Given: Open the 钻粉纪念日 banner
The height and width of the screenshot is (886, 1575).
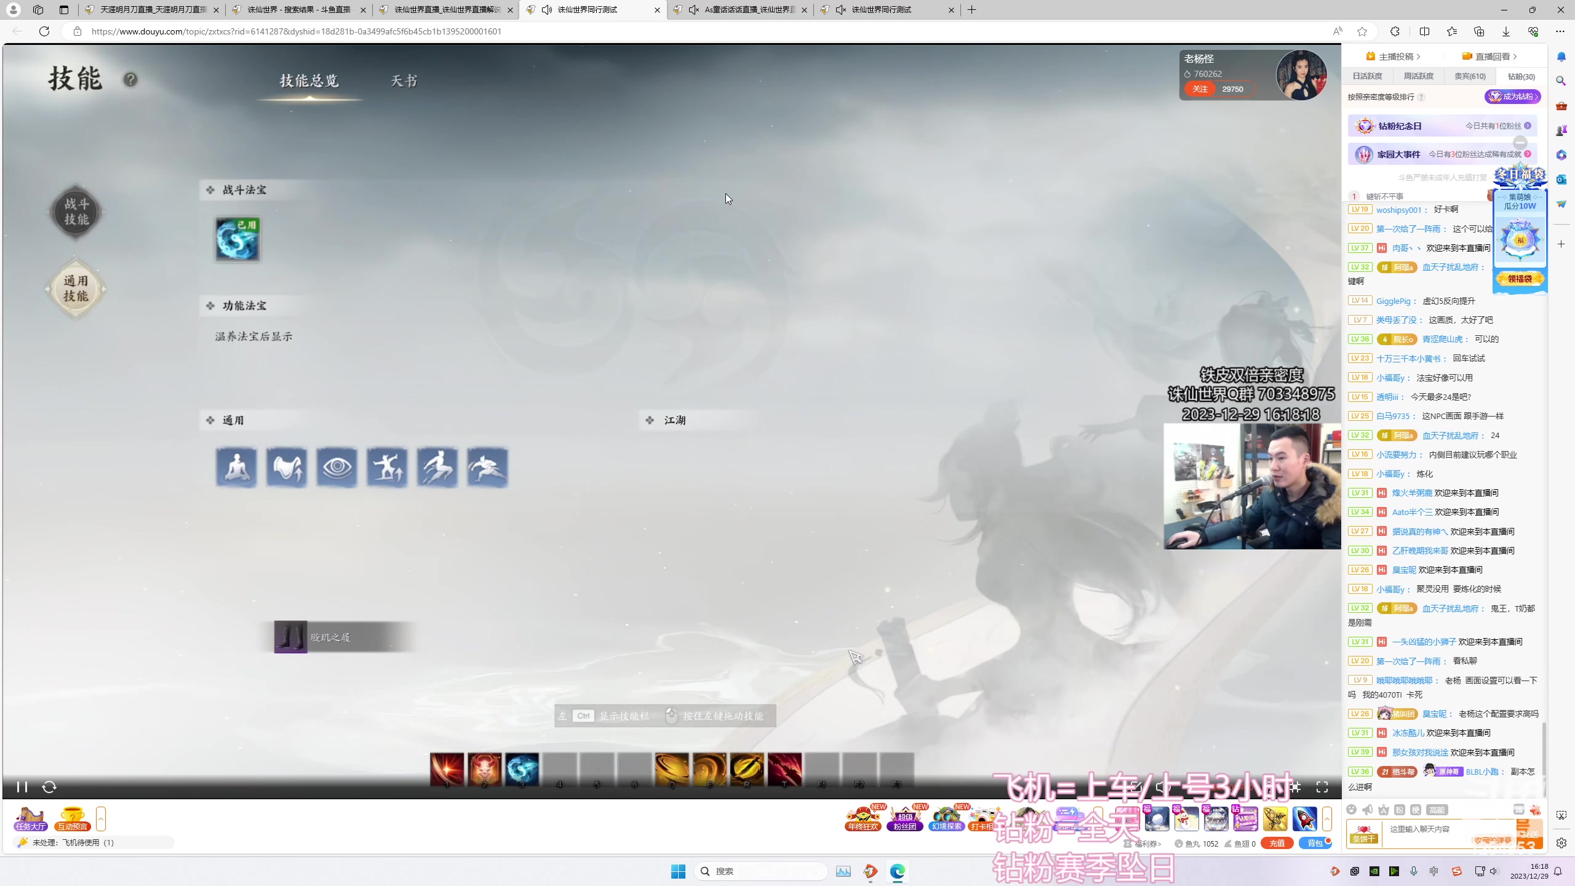Looking at the screenshot, I should coord(1442,126).
